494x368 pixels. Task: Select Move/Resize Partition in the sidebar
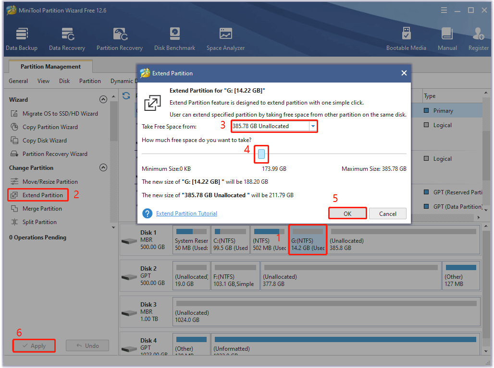click(44, 182)
